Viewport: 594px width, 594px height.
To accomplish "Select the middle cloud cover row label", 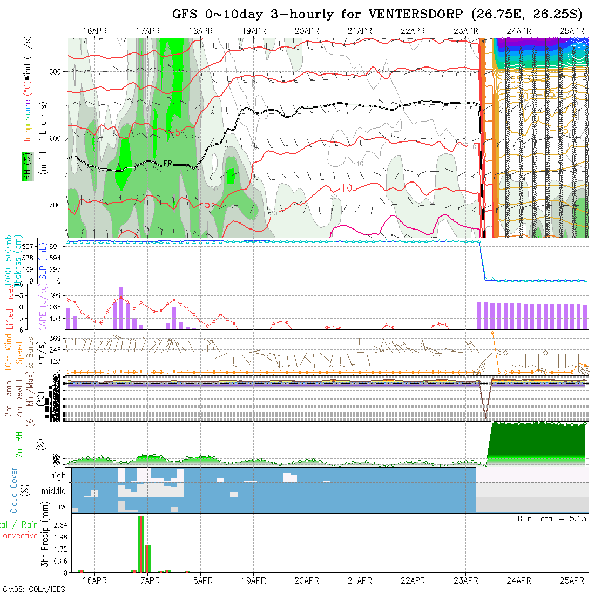I will click(x=54, y=491).
